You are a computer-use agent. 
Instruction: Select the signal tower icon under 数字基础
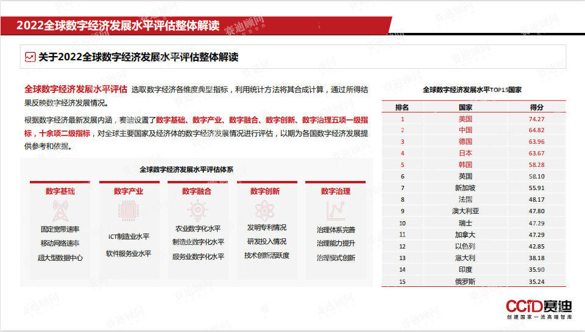[60, 211]
